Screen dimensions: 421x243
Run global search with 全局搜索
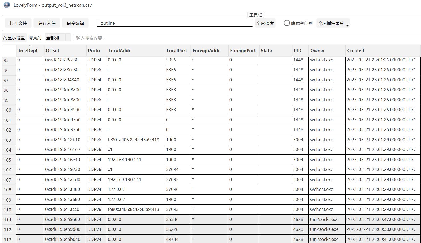[265, 23]
